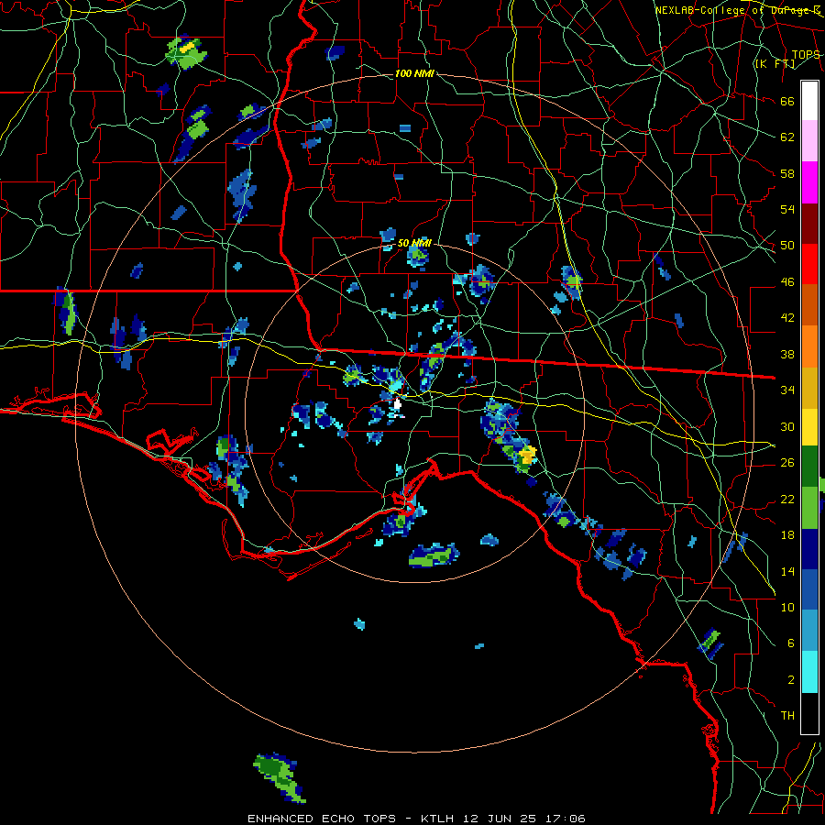The image size is (825, 825).
Task: Click the "54" legend value
Action: 787,209
